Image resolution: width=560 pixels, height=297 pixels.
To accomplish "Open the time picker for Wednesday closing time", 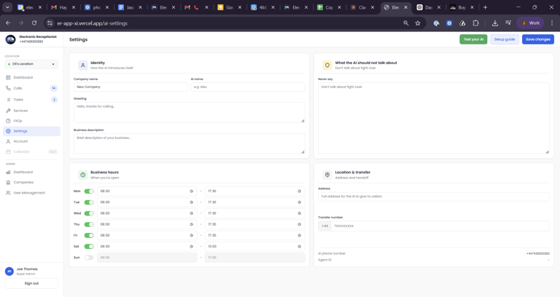I will pyautogui.click(x=299, y=213).
